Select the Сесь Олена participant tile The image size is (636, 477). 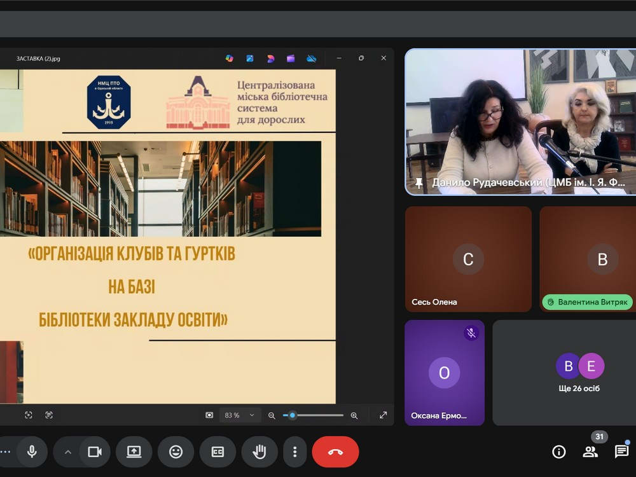coord(468,259)
